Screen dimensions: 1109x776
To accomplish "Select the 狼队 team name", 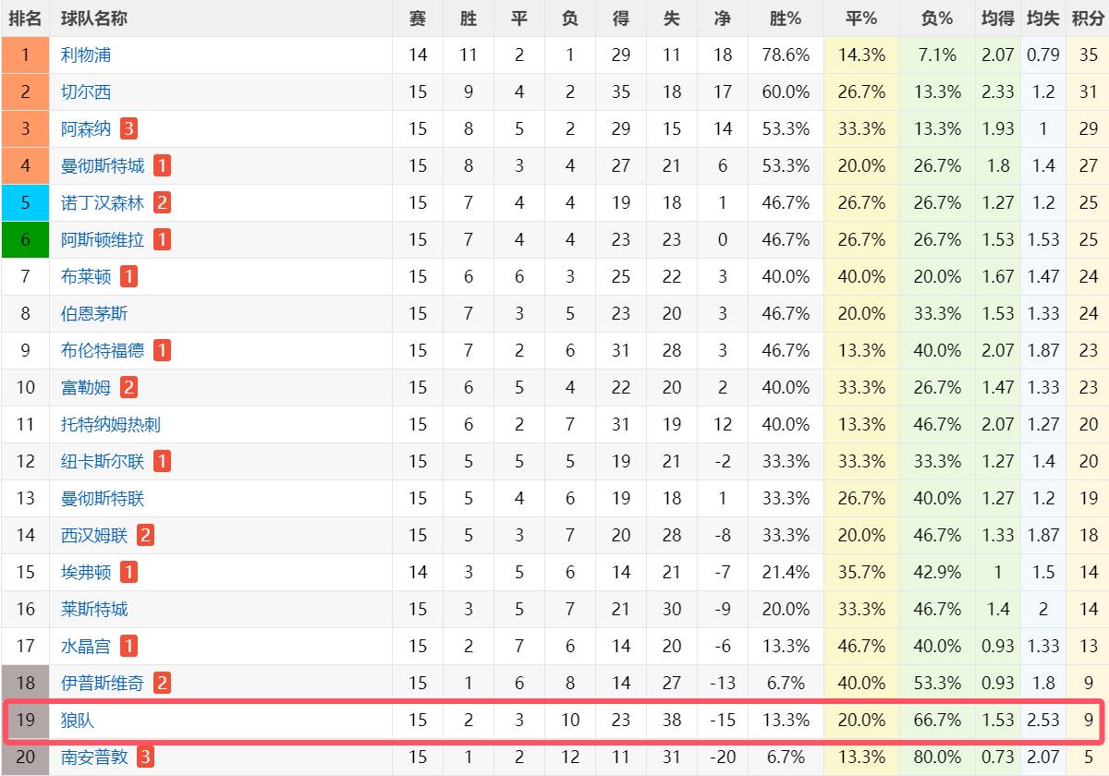I will [x=78, y=720].
